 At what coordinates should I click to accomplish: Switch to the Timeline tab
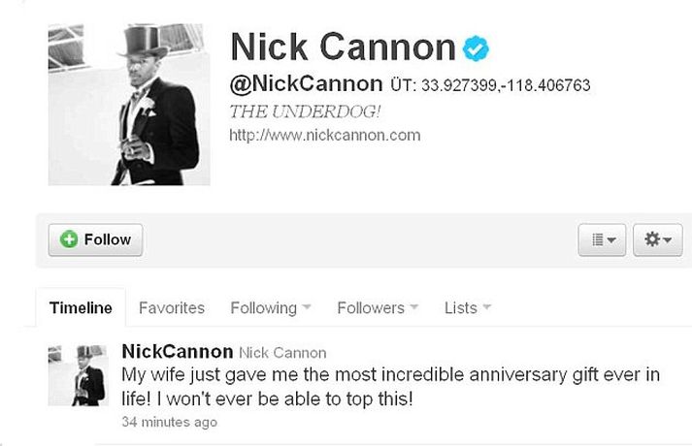coord(81,307)
